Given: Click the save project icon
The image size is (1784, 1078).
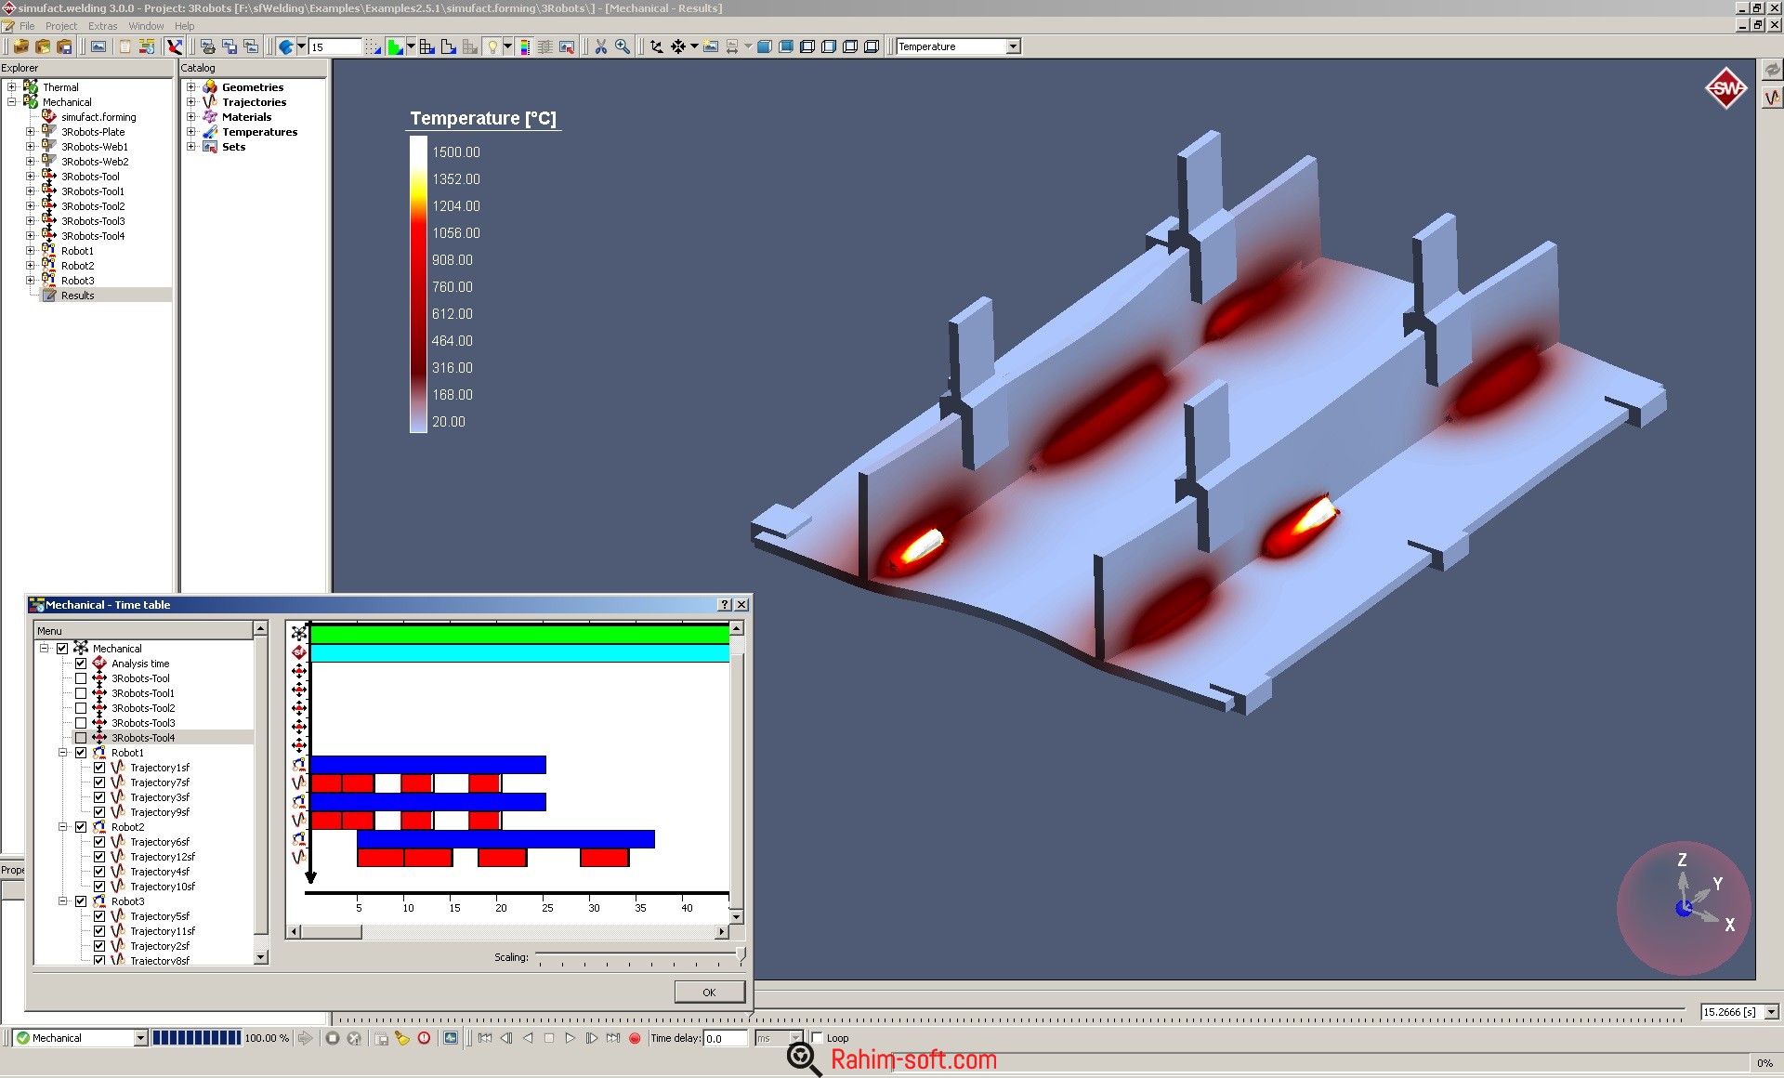Looking at the screenshot, I should click(x=64, y=46).
